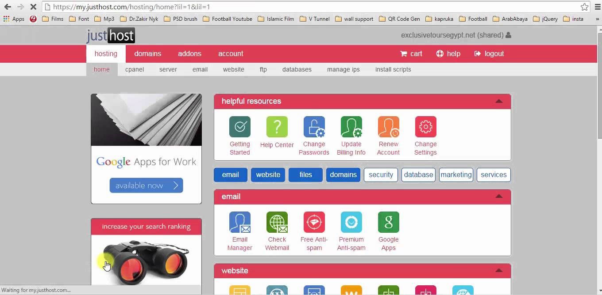
Task: Open the Dr.Zakir Nyk bookmark folder
Action: click(x=139, y=19)
